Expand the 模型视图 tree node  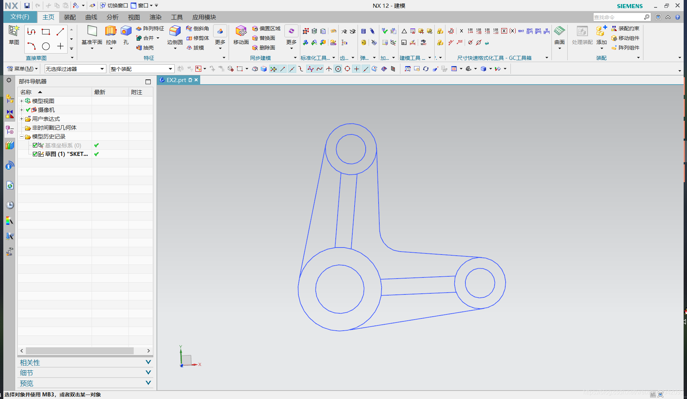pyautogui.click(x=21, y=101)
